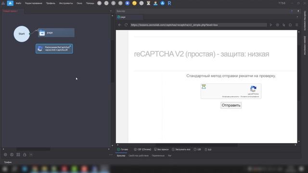Click the reCAPTCHA widget
308x173 pixels.
tap(231, 91)
